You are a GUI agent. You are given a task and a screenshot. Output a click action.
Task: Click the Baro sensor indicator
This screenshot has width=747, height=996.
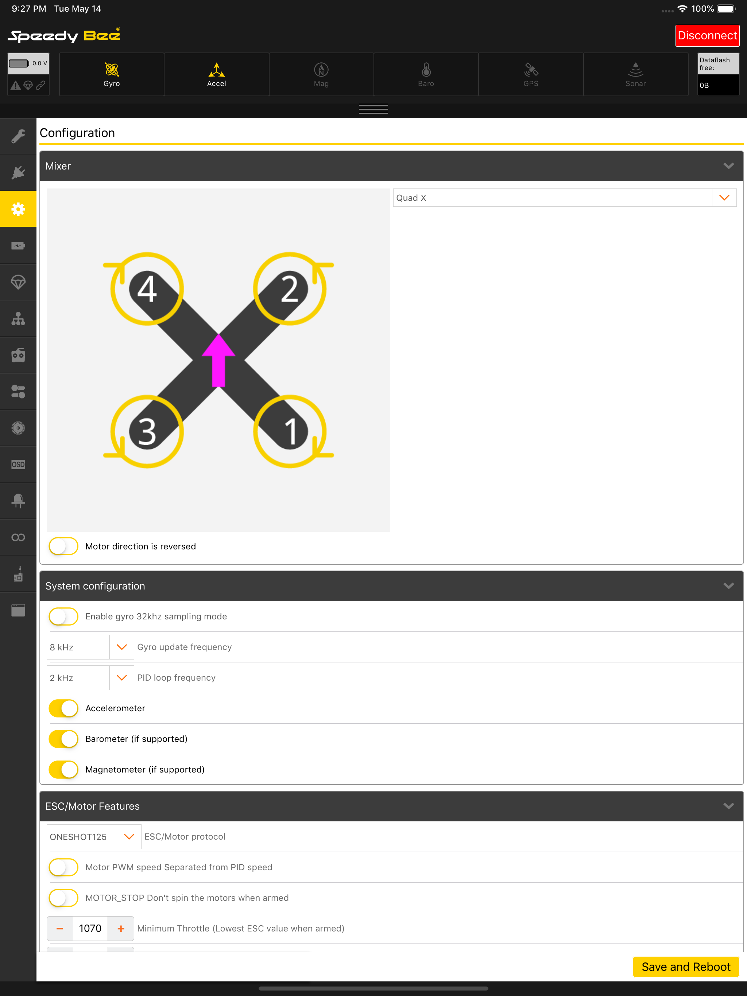[426, 74]
